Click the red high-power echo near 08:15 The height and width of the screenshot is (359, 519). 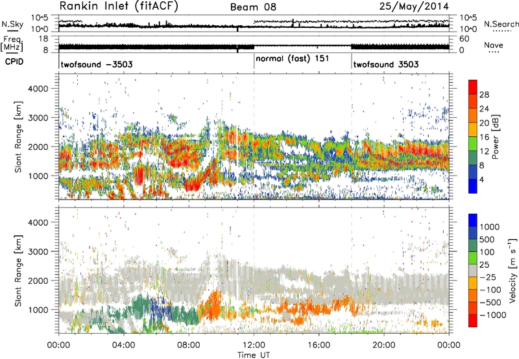pos(193,185)
